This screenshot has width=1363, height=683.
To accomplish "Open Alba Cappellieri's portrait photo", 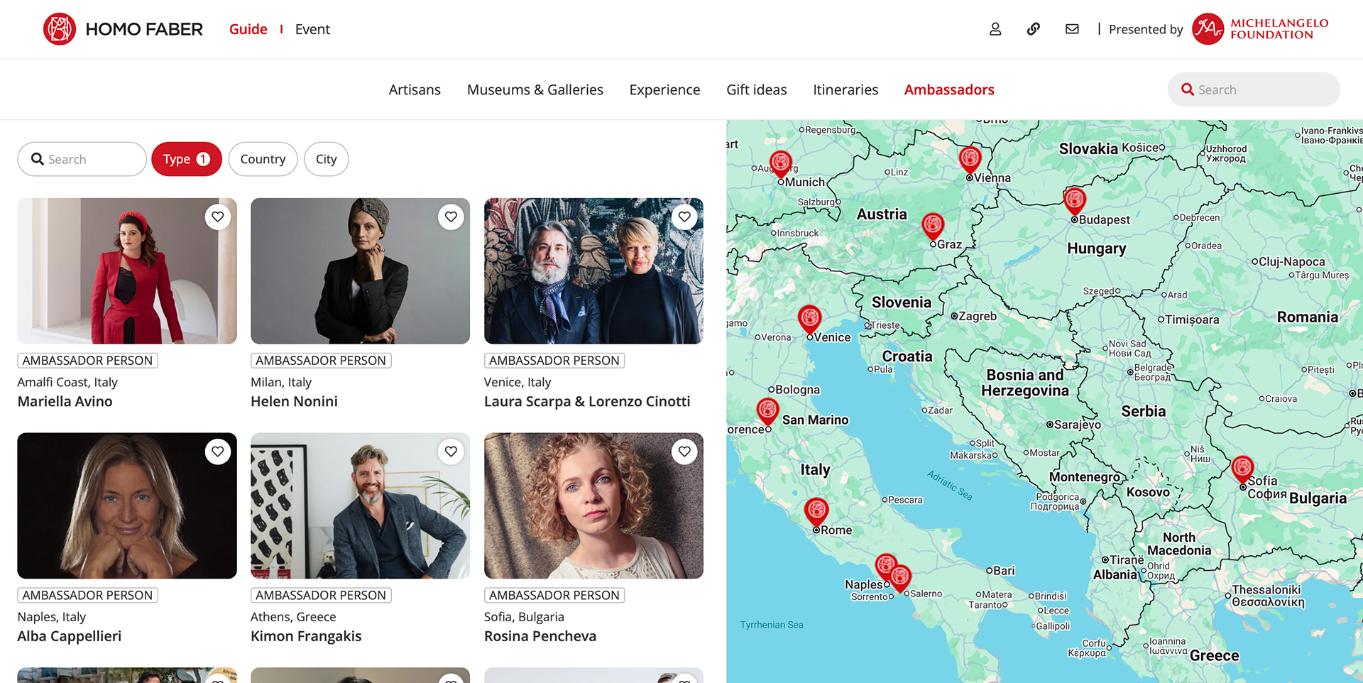I will point(127,506).
